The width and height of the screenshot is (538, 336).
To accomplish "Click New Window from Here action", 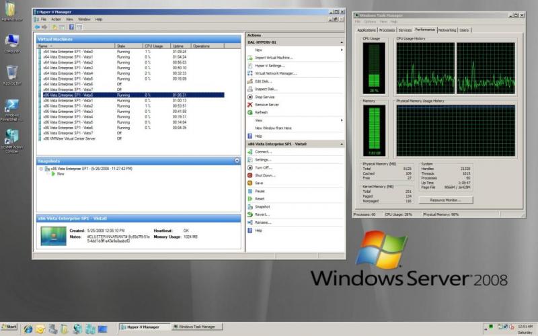I will (x=273, y=128).
